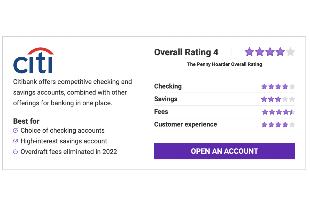Select the Customer experience label
The image size is (310, 206).
(185, 124)
